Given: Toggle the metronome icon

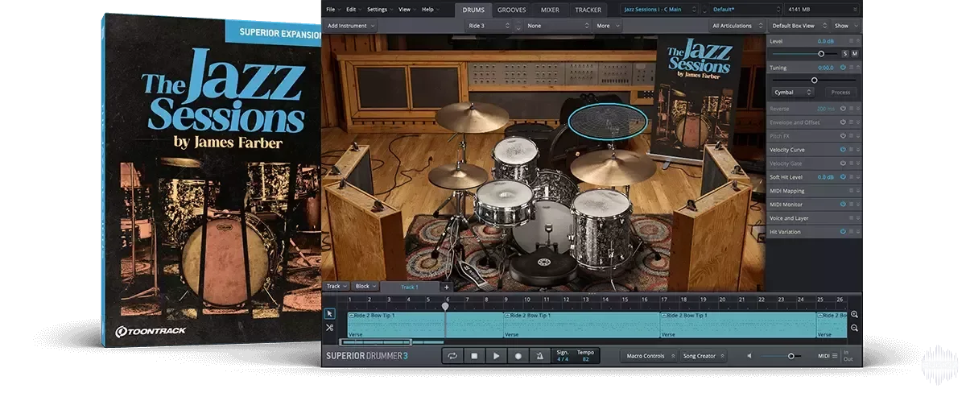Looking at the screenshot, I should tap(539, 355).
